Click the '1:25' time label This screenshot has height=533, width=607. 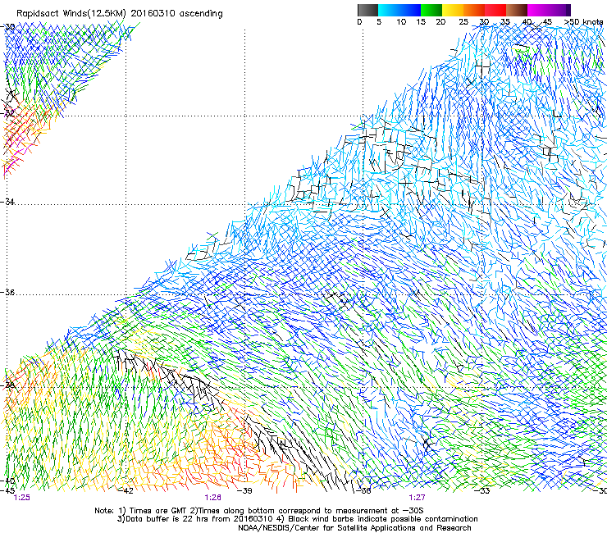pyautogui.click(x=21, y=498)
